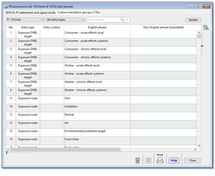Click the Update button
Image resolution: width=215 pixels, height=176 pixels.
pos(193,20)
